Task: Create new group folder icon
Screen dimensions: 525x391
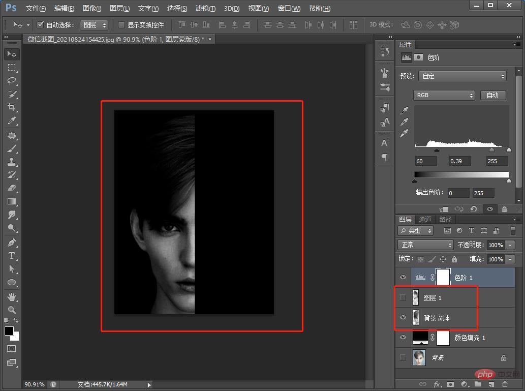Action: pos(477,384)
